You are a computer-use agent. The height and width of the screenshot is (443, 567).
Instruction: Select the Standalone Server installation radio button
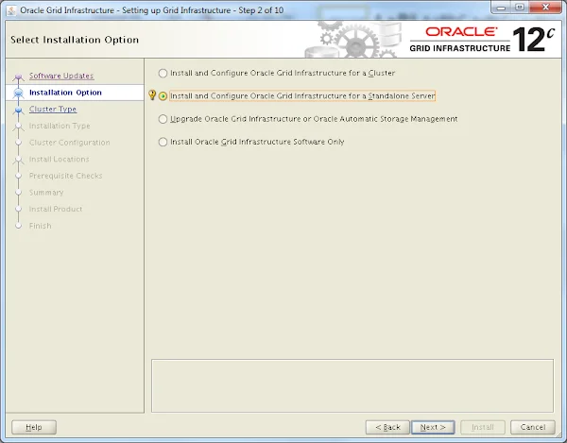pos(163,96)
